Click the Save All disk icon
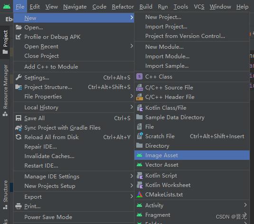Screen dimensions: 254x224 pos(19,118)
